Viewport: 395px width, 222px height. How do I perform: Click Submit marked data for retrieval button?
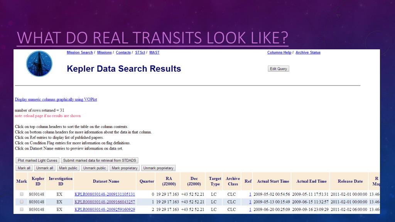(x=100, y=160)
